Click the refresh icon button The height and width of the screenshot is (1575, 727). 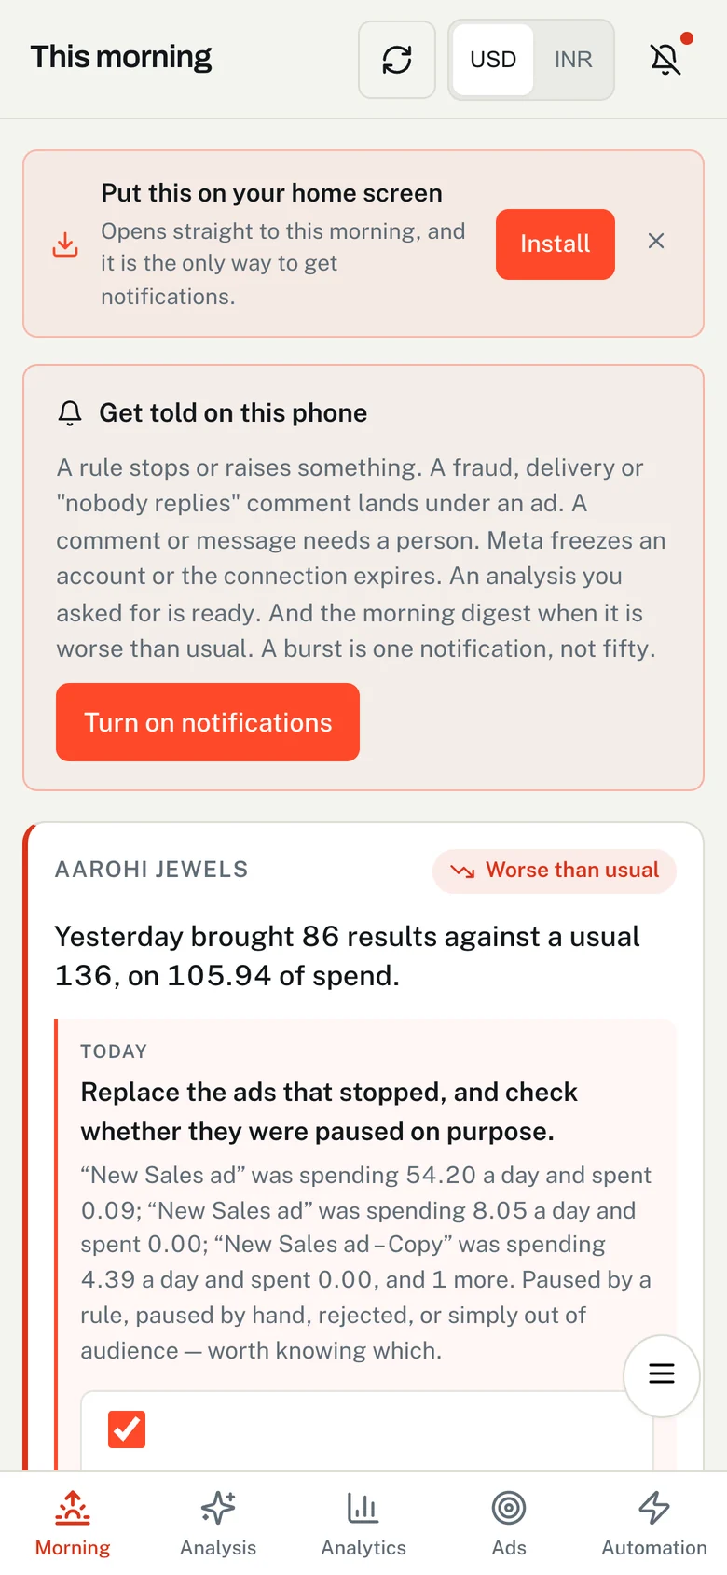click(397, 60)
